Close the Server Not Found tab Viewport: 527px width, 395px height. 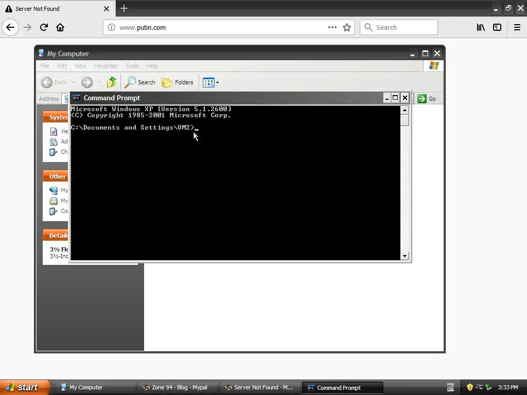coord(106,9)
